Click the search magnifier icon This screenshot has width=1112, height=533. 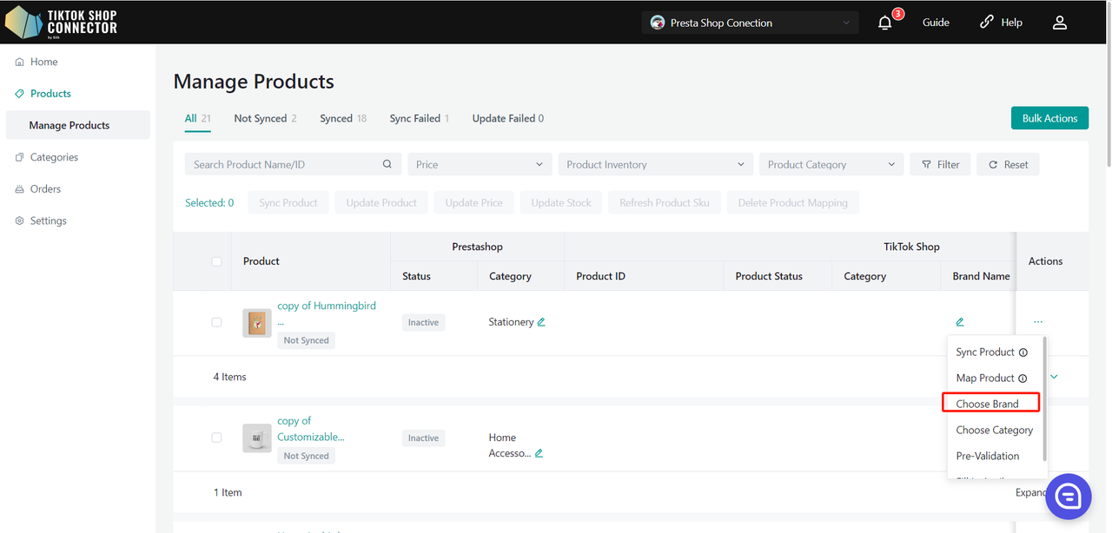[x=387, y=164]
